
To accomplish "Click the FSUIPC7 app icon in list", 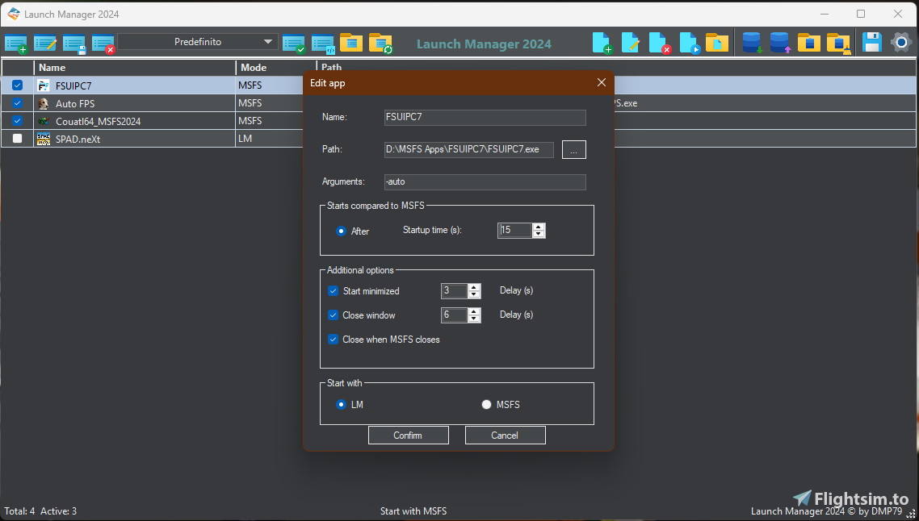I will (x=44, y=85).
